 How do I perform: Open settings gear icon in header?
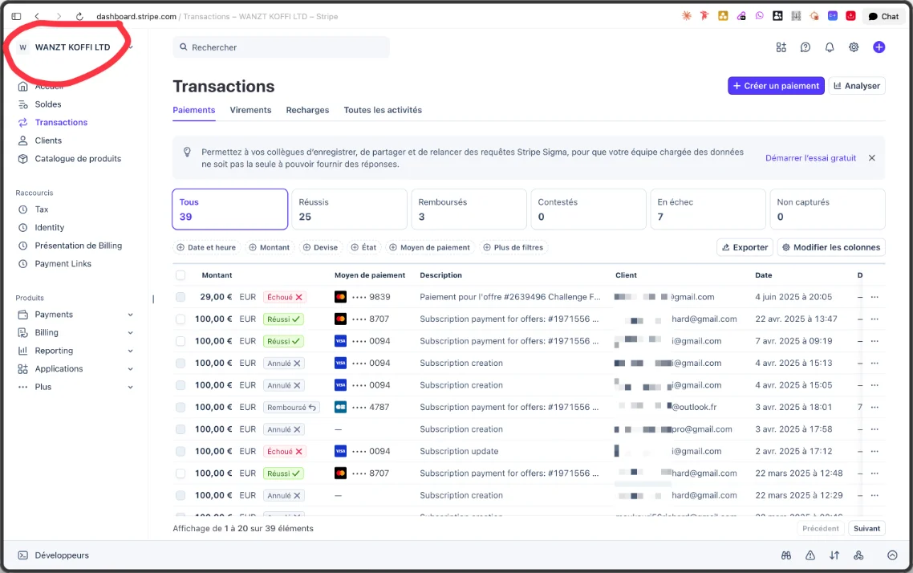tap(854, 47)
